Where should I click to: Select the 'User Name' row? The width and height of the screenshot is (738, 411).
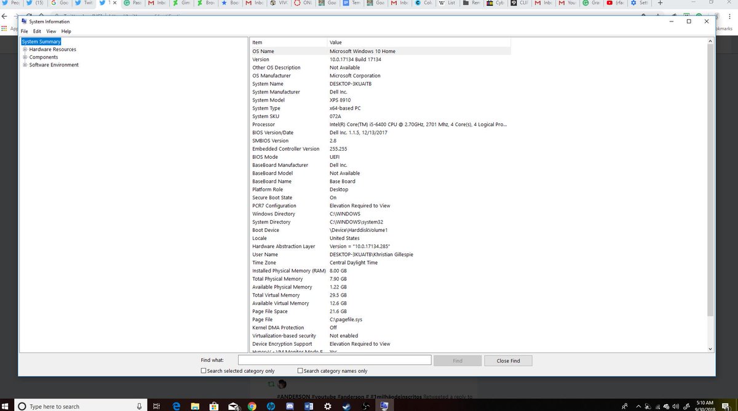click(380, 254)
